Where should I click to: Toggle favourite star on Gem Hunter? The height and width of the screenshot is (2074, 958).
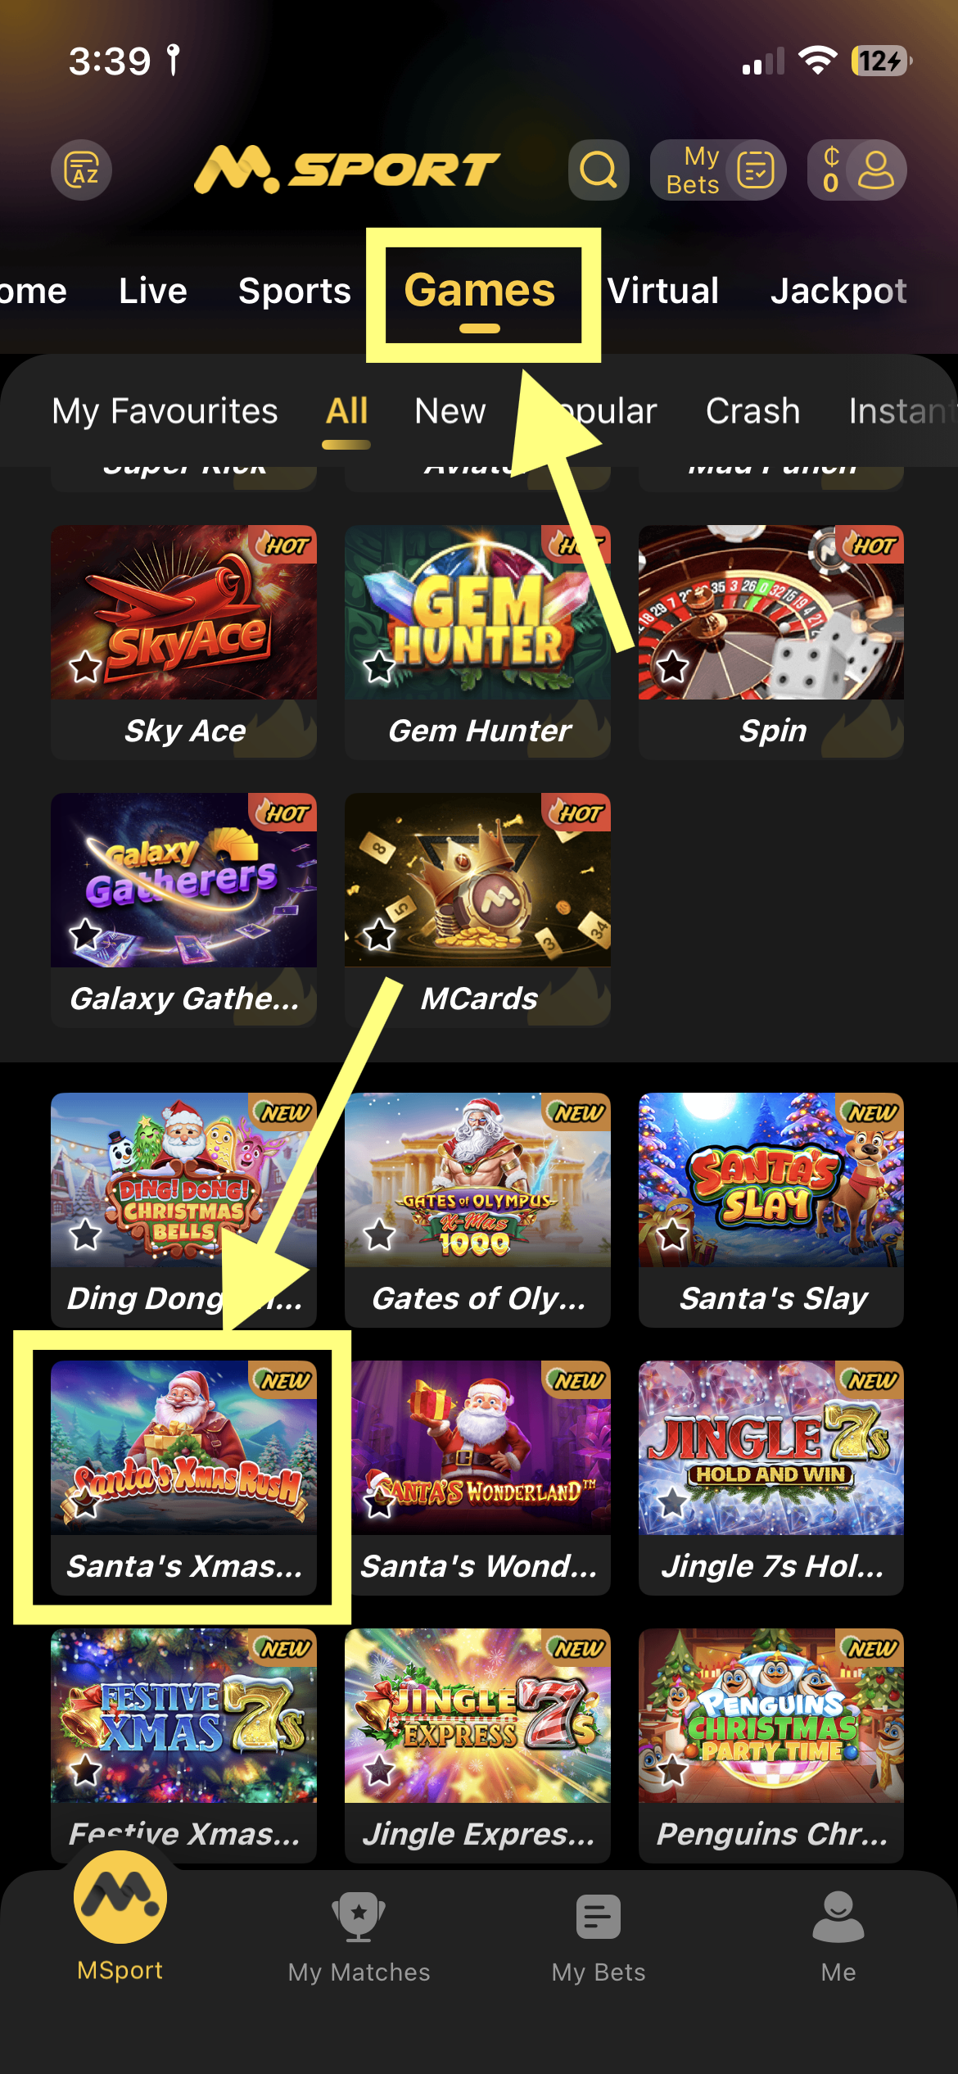(x=379, y=667)
